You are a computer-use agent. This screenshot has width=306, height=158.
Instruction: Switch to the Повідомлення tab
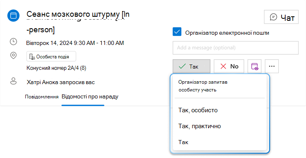click(x=42, y=97)
